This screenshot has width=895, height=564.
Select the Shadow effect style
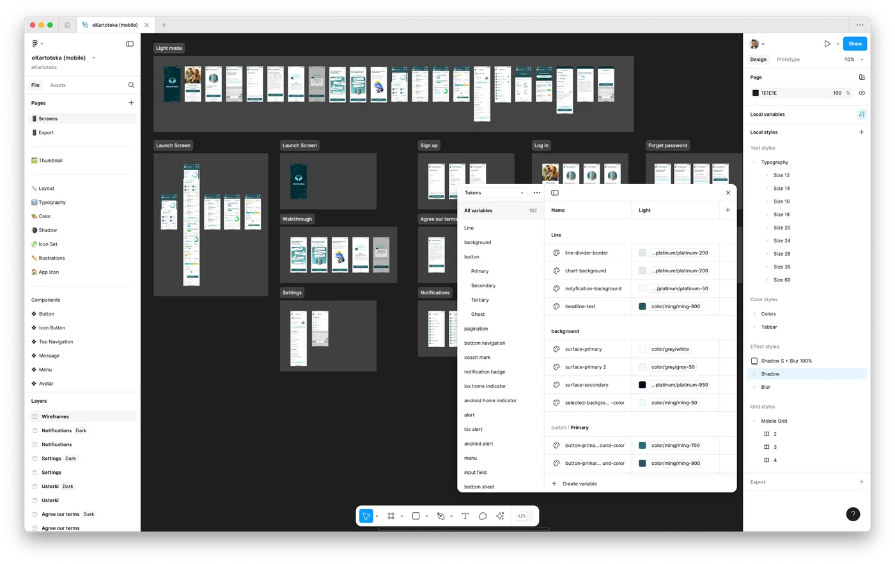tap(807, 374)
